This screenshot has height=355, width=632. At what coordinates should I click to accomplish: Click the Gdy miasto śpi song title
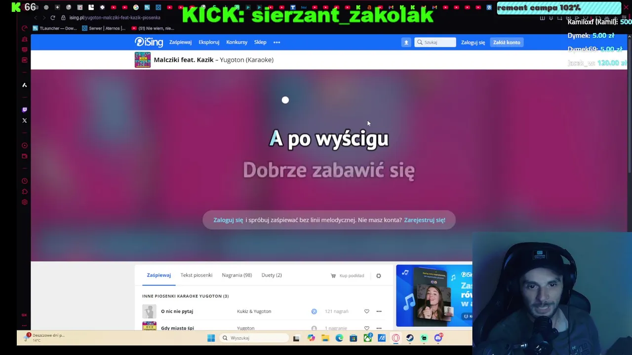tap(177, 328)
